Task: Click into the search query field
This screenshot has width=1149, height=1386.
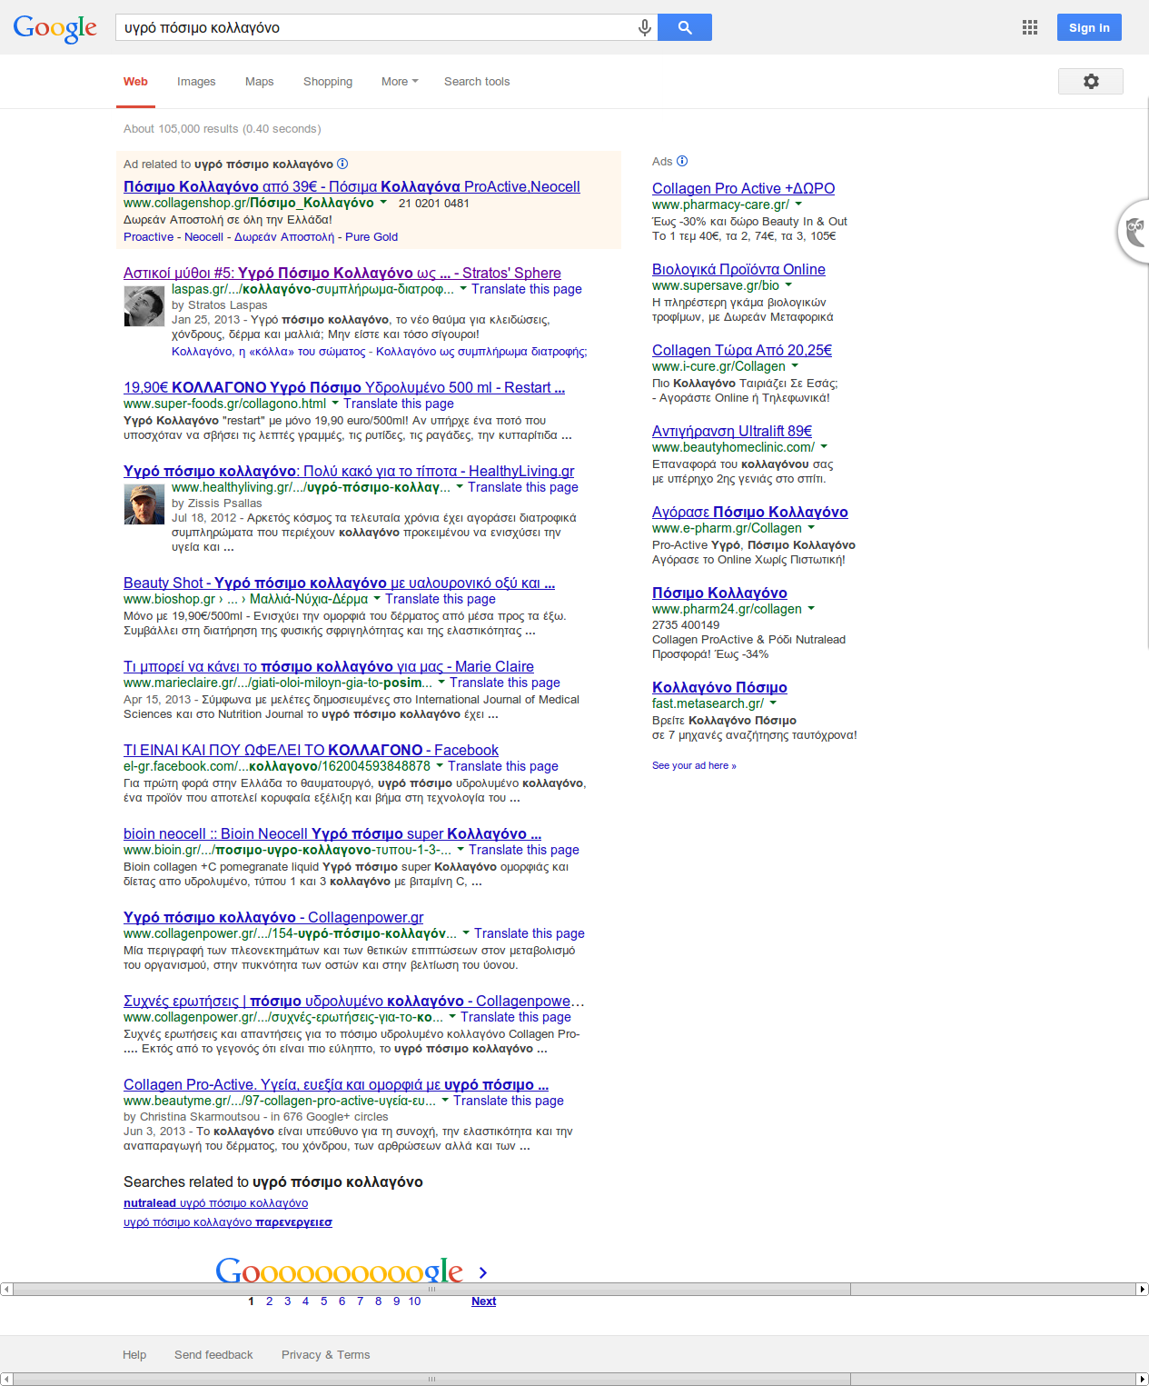Action: pyautogui.click(x=377, y=27)
